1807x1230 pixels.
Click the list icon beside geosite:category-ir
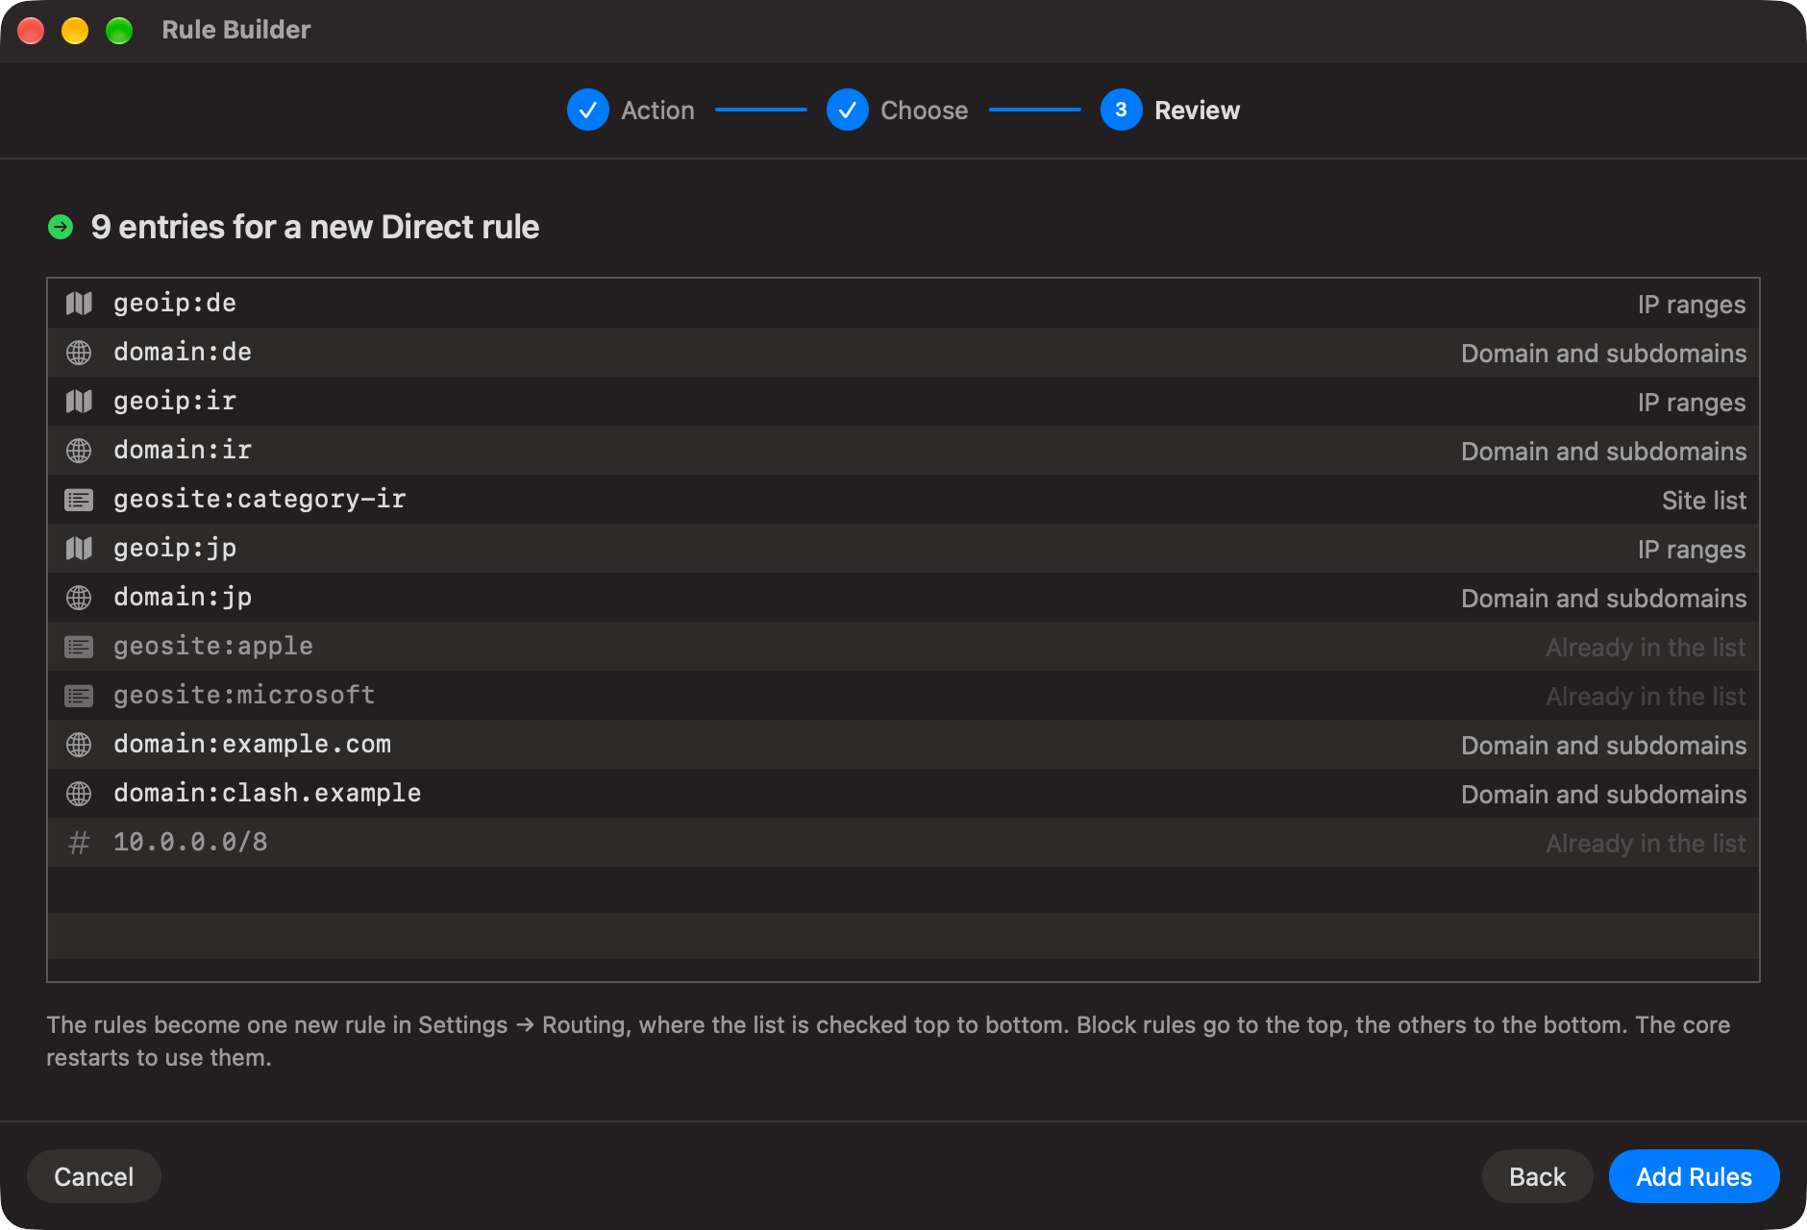(x=79, y=500)
